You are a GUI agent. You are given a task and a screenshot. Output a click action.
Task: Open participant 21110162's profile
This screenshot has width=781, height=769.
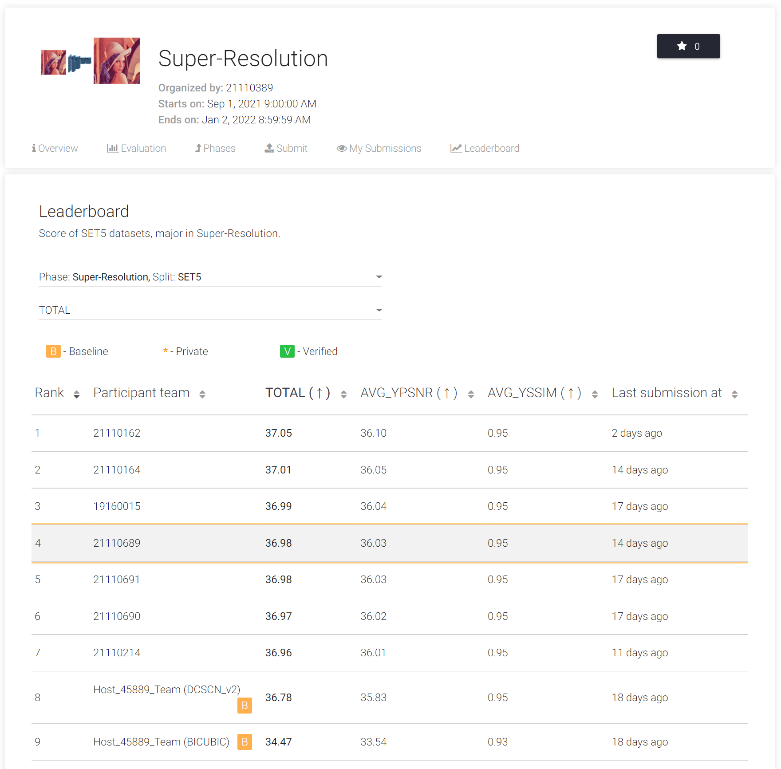(x=117, y=433)
